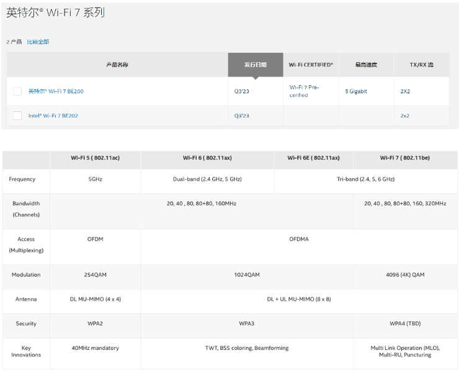
Task: Tick the checkbox for Intel Wi-Fi 7 BE202
Action: 17,116
